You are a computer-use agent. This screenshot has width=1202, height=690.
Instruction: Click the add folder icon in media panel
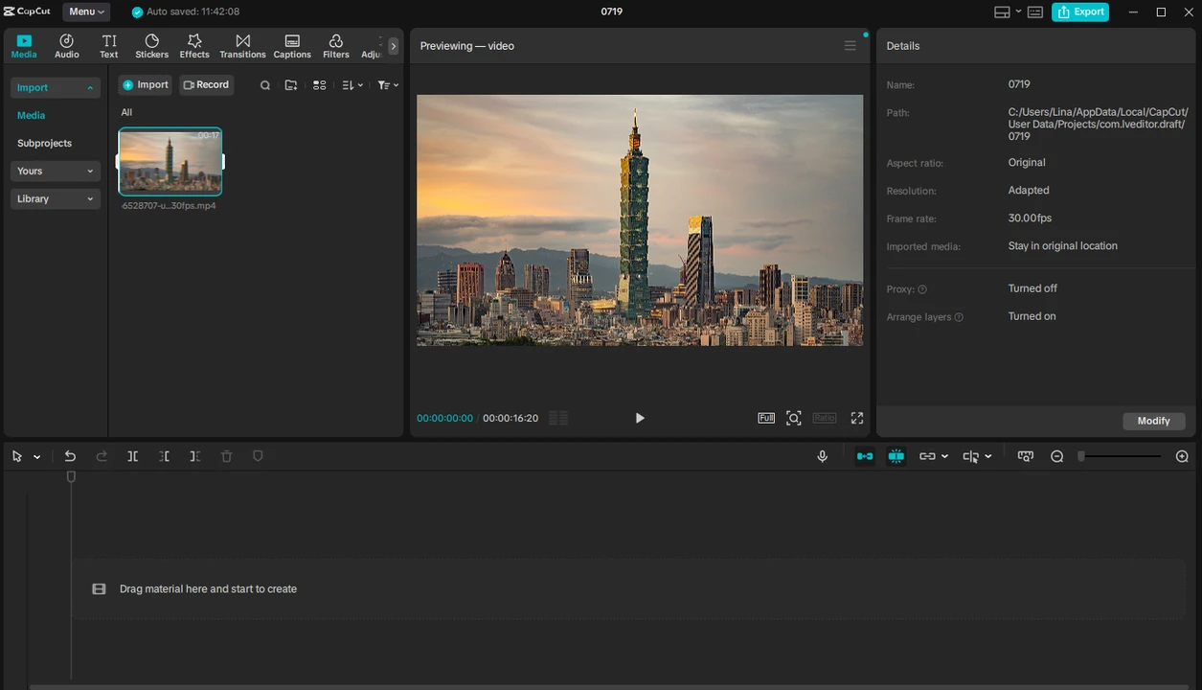coord(291,85)
